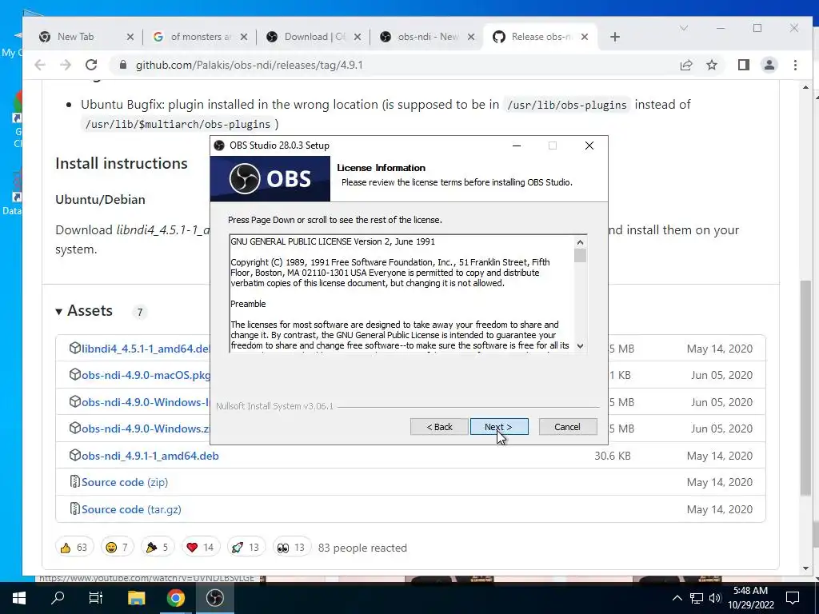Download obs-ndi-4.9.0-Windows installer
Image resolution: width=819 pixels, height=614 pixels.
[146, 403]
